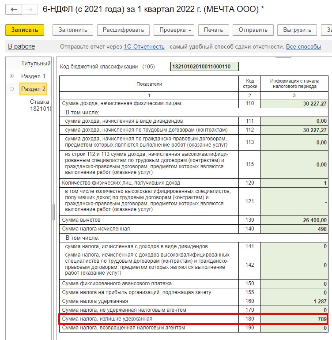Screen dimensions: 332x340
Task: Send the report via Отправить
Action: pos(253,30)
